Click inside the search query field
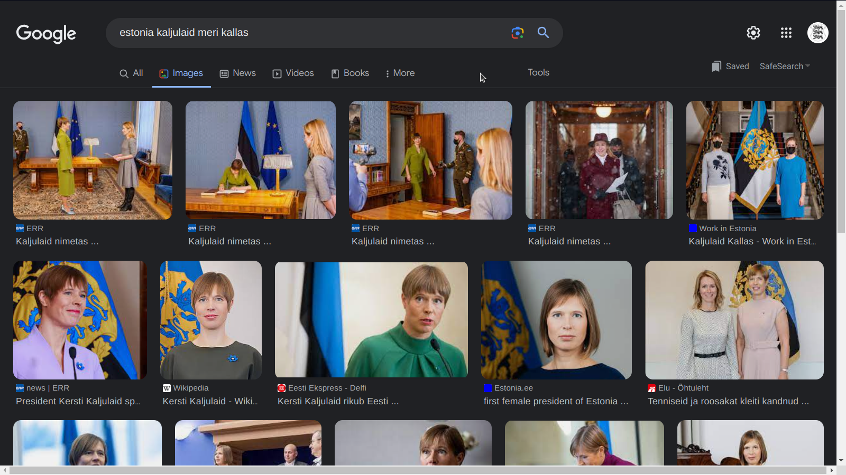This screenshot has width=846, height=475. click(307, 33)
